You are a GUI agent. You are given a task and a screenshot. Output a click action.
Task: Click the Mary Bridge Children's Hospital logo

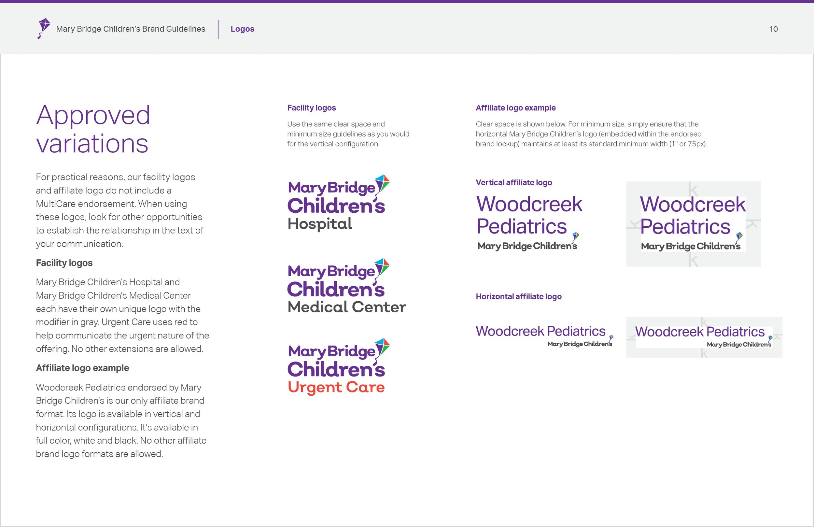click(x=339, y=203)
